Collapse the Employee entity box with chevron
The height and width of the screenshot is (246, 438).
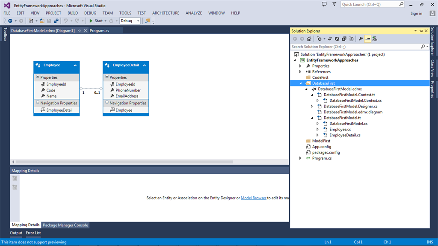[75, 65]
